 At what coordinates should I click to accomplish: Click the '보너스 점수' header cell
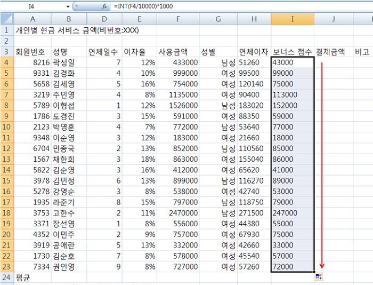point(293,51)
